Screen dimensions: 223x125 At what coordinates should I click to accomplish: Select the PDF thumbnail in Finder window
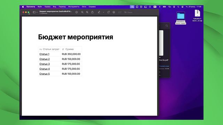click(x=161, y=43)
